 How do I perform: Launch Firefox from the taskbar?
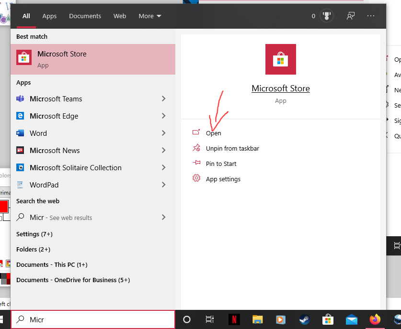coord(375,319)
